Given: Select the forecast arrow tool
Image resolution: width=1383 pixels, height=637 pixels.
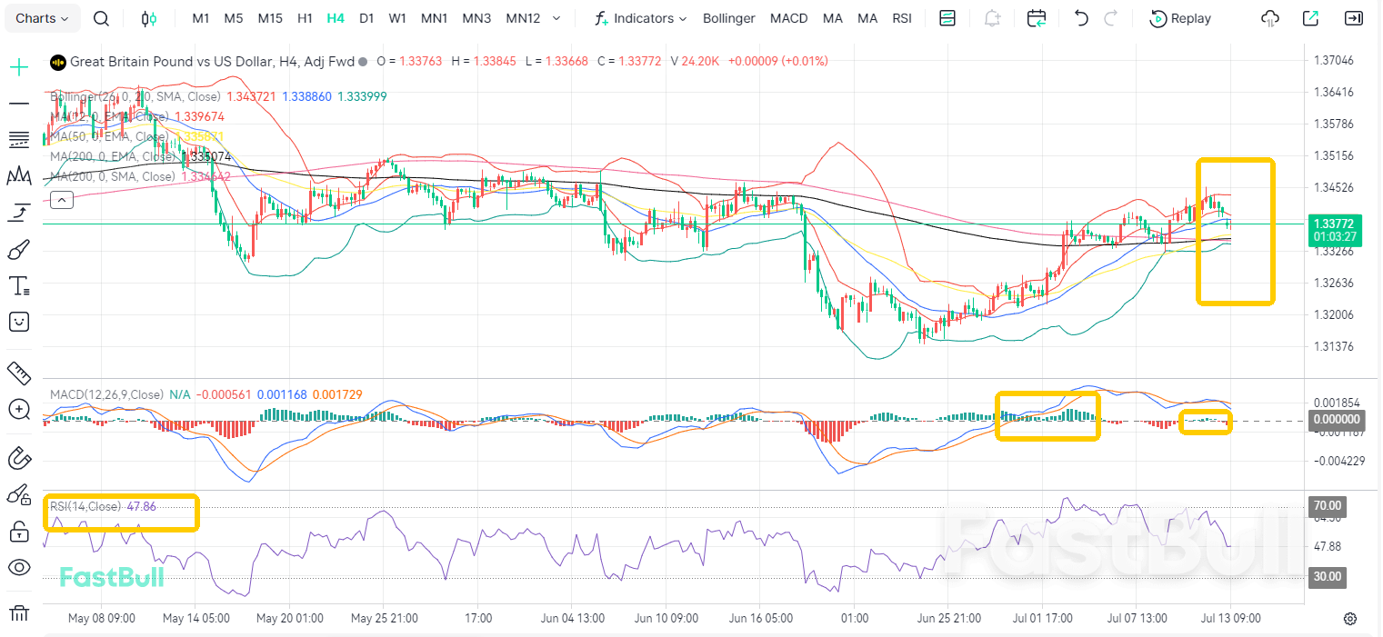Looking at the screenshot, I should pos(19,213).
